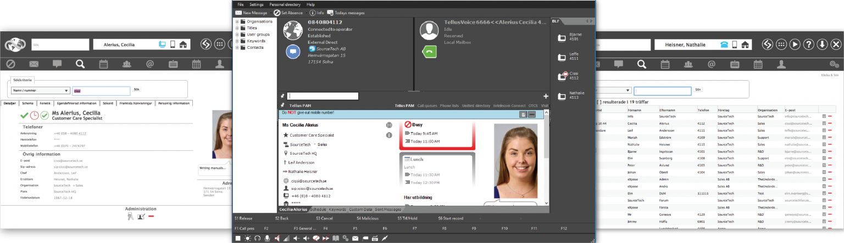Click the envelope icon in the bottom toolbar
The image size is (844, 243).
356,238
